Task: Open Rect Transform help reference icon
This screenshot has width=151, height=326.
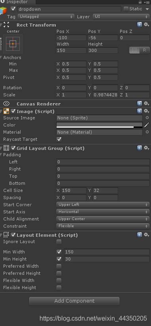Action: pos(140,25)
